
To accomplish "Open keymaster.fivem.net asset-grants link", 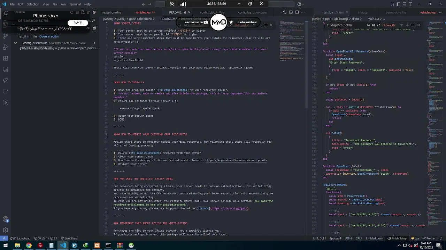I will pyautogui.click(x=236, y=160).
